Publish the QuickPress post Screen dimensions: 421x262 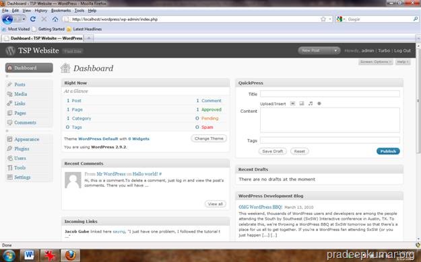point(388,151)
